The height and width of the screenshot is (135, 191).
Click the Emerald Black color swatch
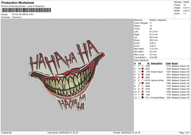click(143, 97)
